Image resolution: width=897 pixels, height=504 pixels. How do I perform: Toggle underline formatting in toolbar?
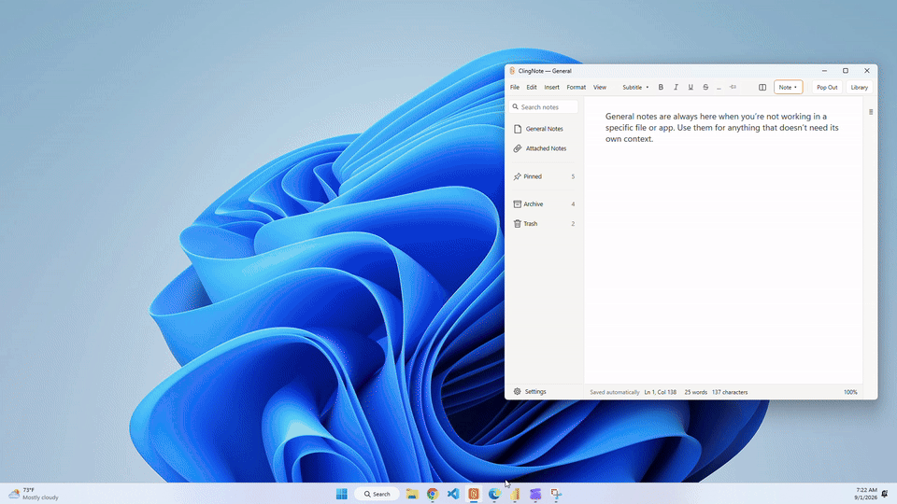pos(691,88)
